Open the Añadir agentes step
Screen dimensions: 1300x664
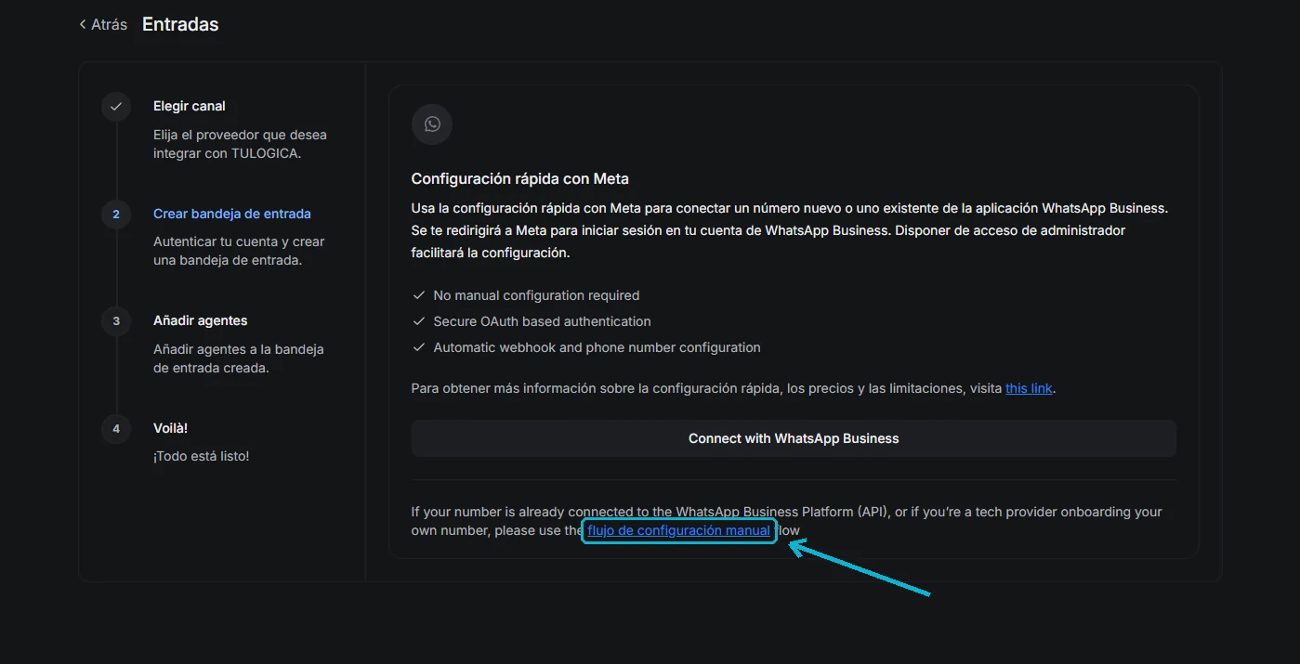pyautogui.click(x=201, y=320)
